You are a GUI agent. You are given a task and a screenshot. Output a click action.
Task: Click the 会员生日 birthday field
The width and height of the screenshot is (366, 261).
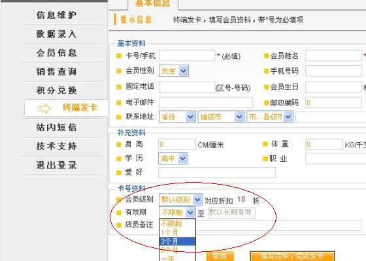[333, 87]
